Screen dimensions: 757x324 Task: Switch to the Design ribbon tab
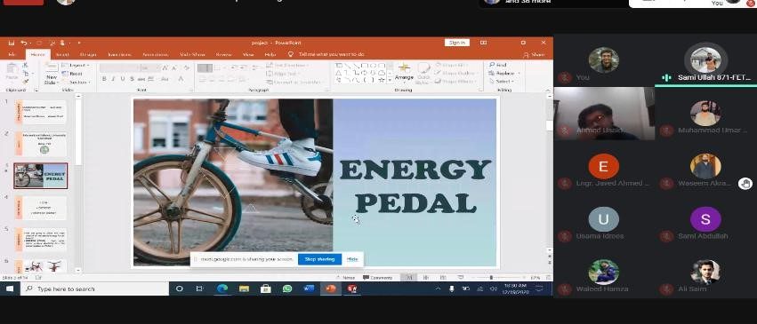coord(88,55)
